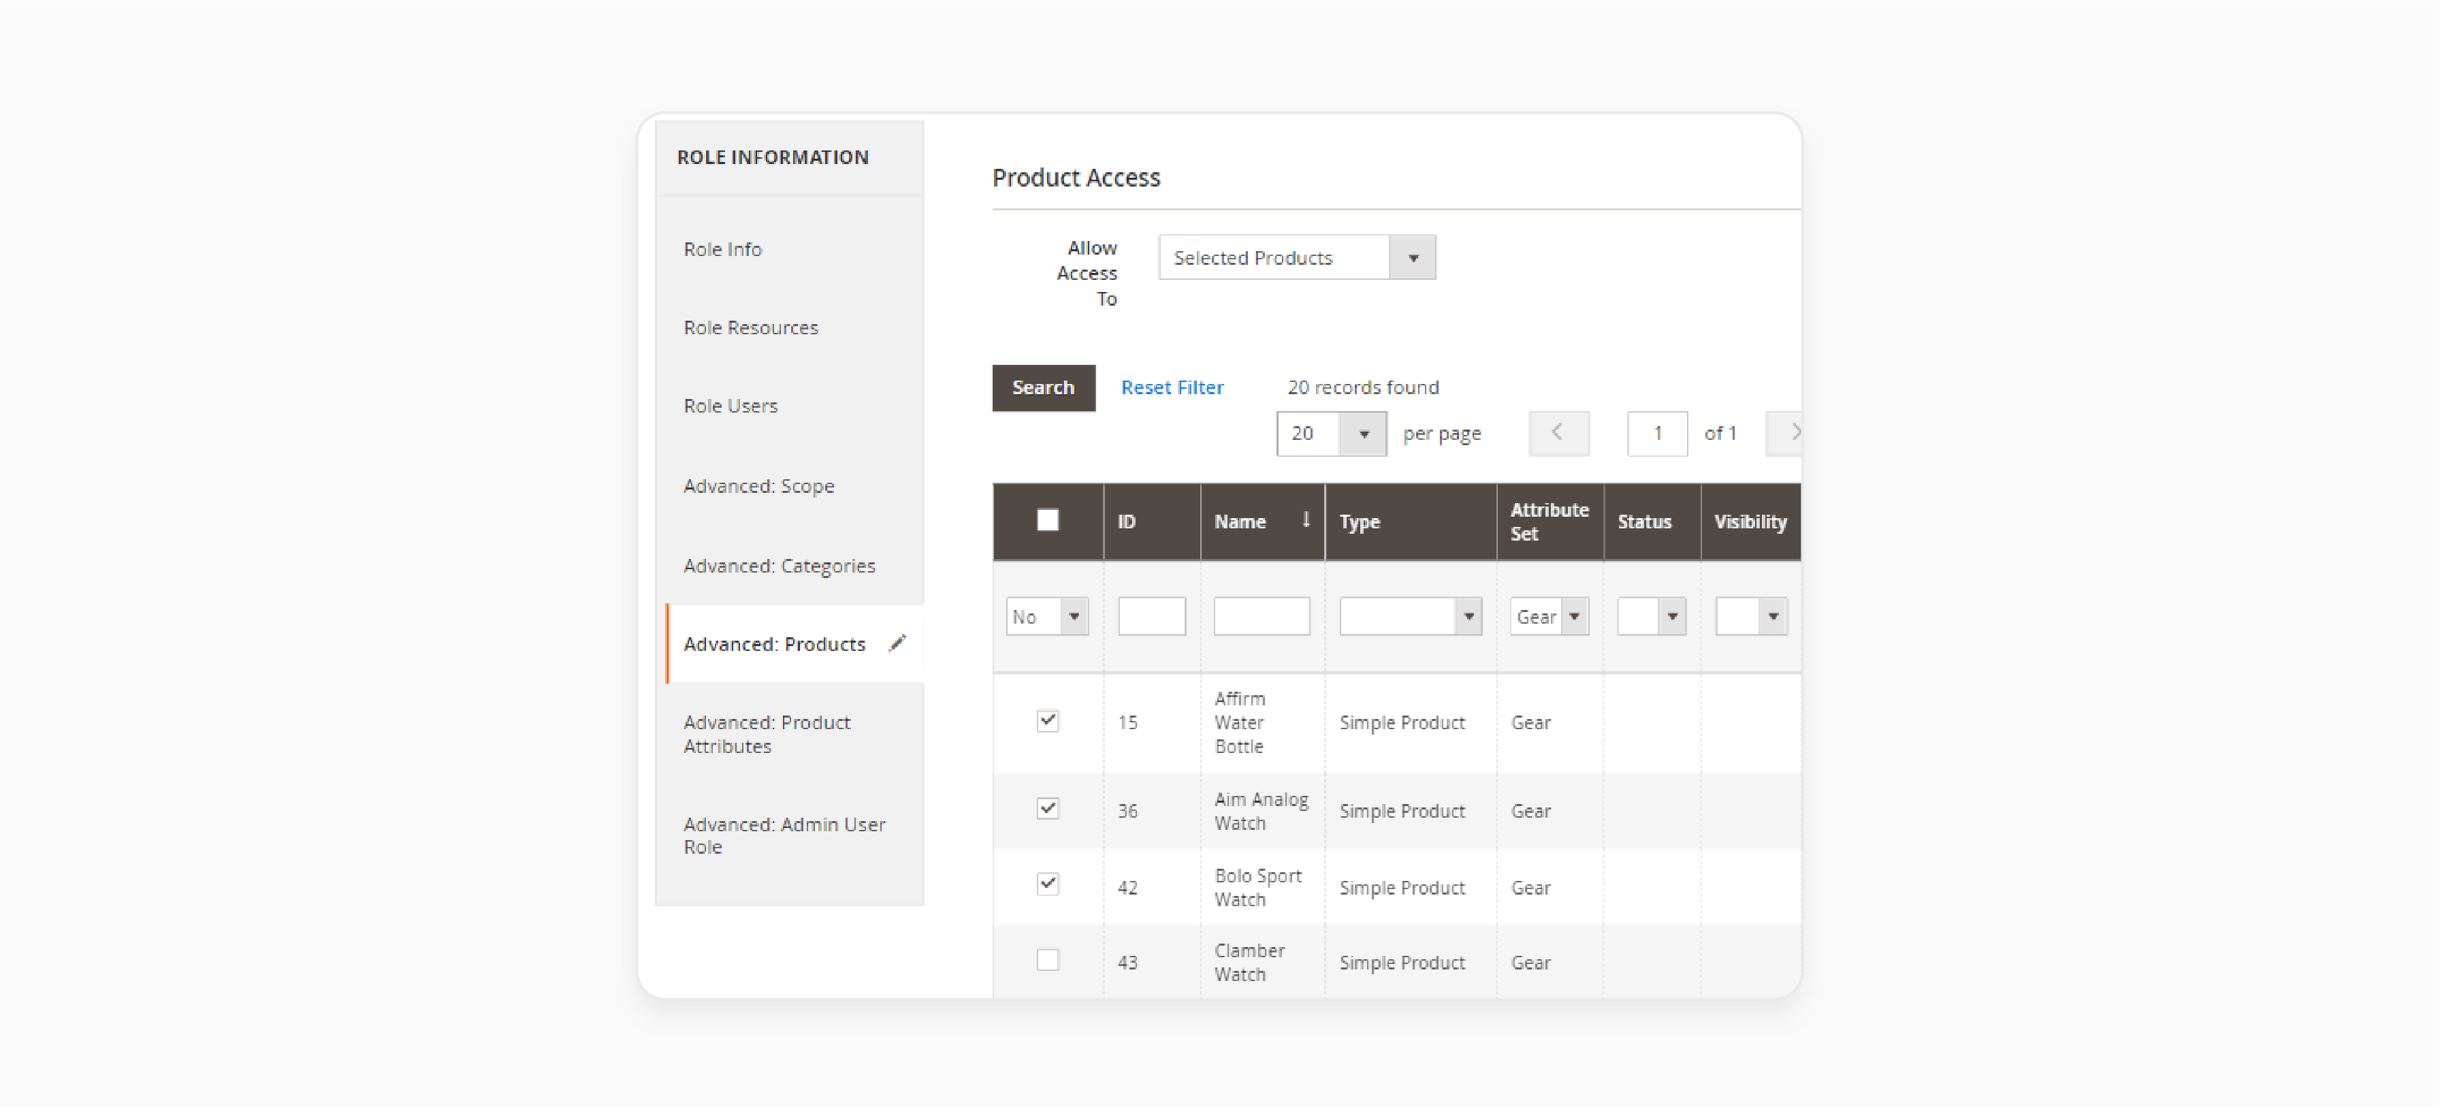Select Advanced: Categories menu item

(778, 564)
